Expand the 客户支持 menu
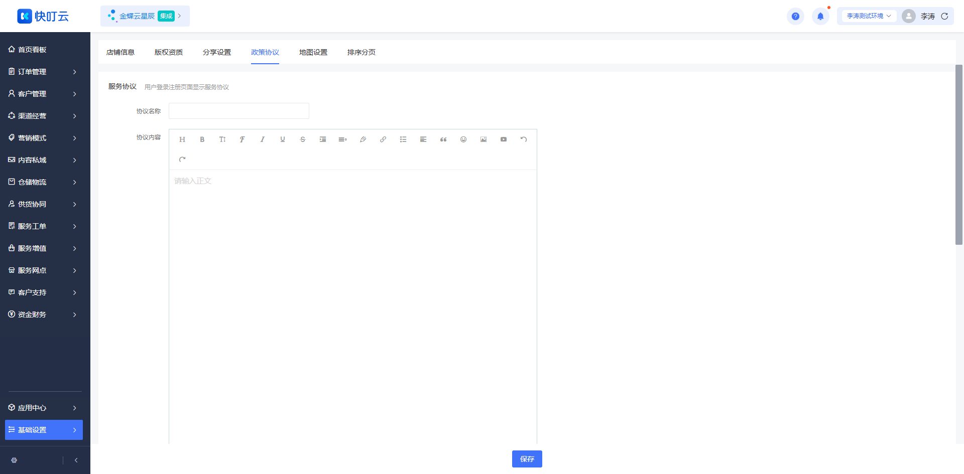Image resolution: width=964 pixels, height=474 pixels. [44, 292]
